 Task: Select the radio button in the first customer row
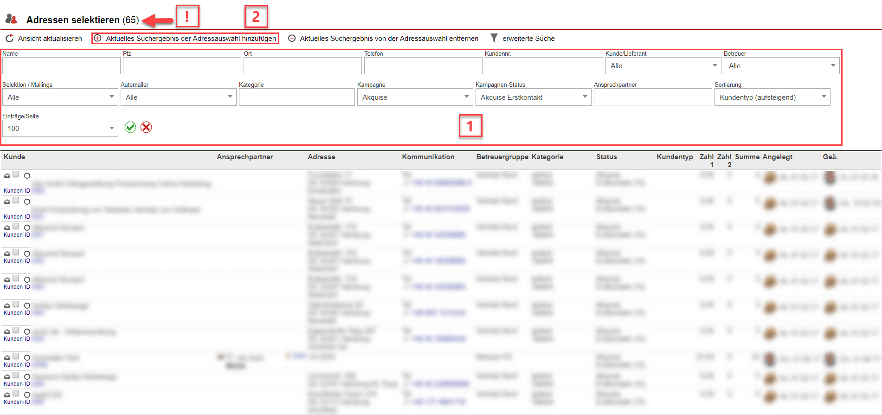tap(27, 176)
